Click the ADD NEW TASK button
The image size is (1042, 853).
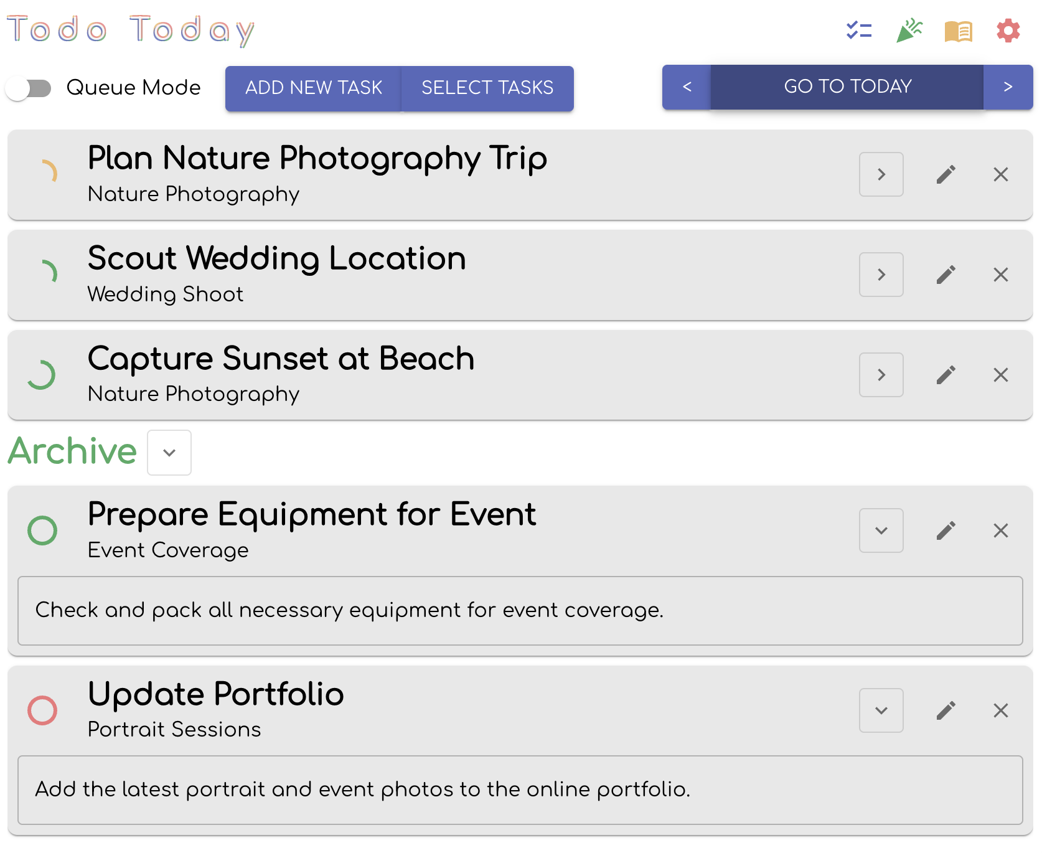click(x=314, y=88)
